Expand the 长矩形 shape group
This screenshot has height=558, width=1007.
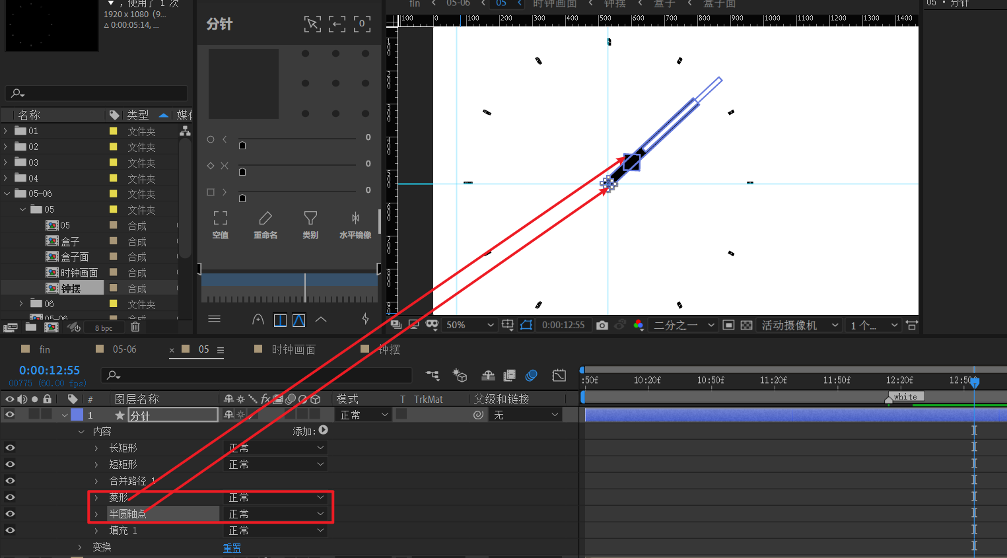[96, 448]
